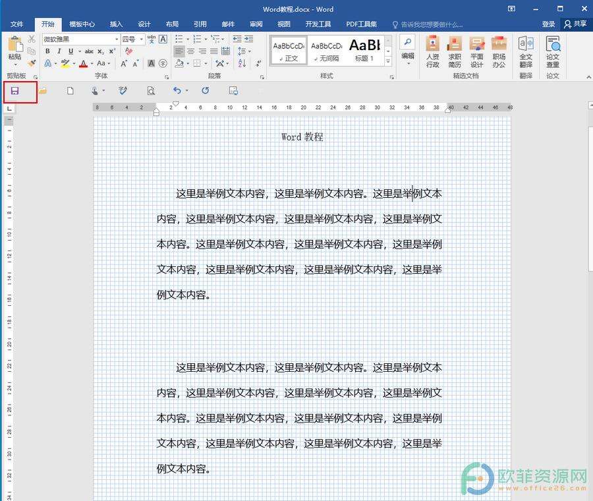Create a new blank document from the quick toolbar

pos(70,91)
